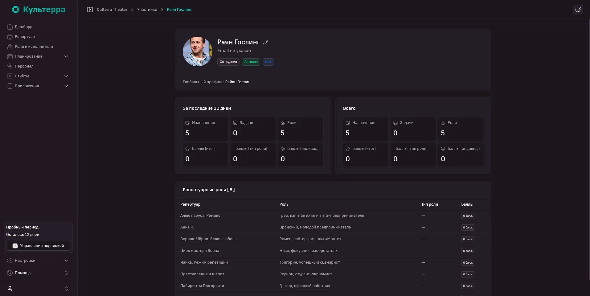The image size is (590, 296).
Task: Click Баллы (итог) star icon in Всего panel
Action: [348, 149]
